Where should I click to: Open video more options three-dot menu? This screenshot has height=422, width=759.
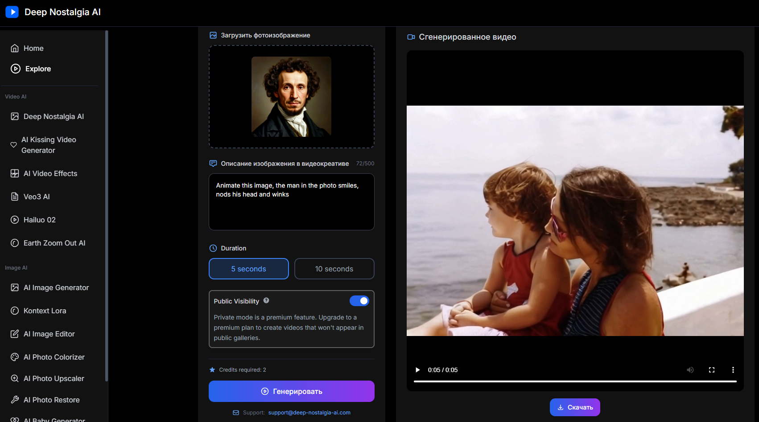click(x=733, y=370)
